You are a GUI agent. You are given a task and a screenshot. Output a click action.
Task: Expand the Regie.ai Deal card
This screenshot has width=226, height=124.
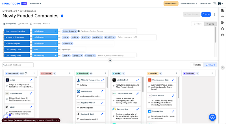coord(102,91)
